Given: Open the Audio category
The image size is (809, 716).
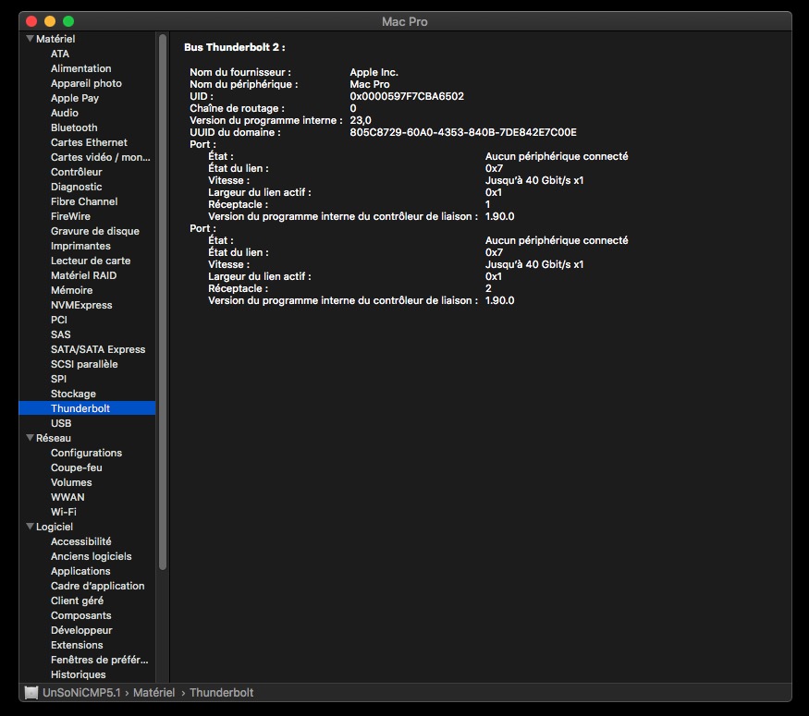Looking at the screenshot, I should (65, 113).
